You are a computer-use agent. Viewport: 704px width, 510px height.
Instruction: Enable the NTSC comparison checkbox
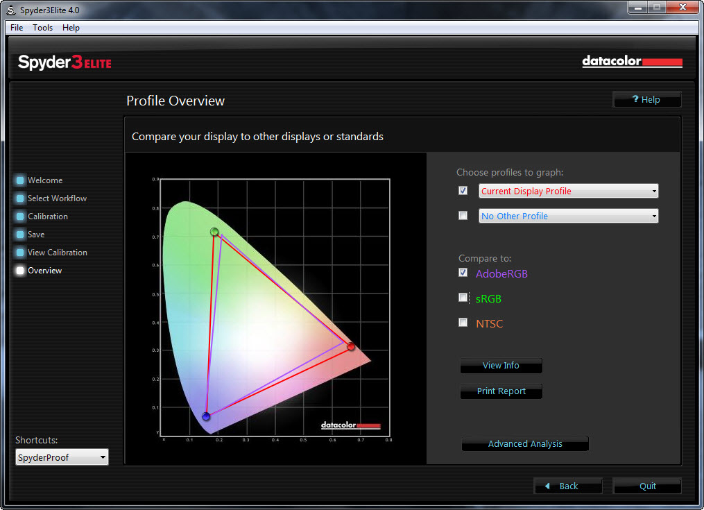point(463,323)
